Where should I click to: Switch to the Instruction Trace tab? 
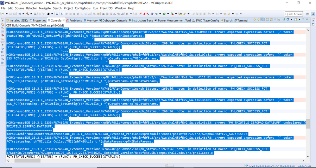(141, 21)
